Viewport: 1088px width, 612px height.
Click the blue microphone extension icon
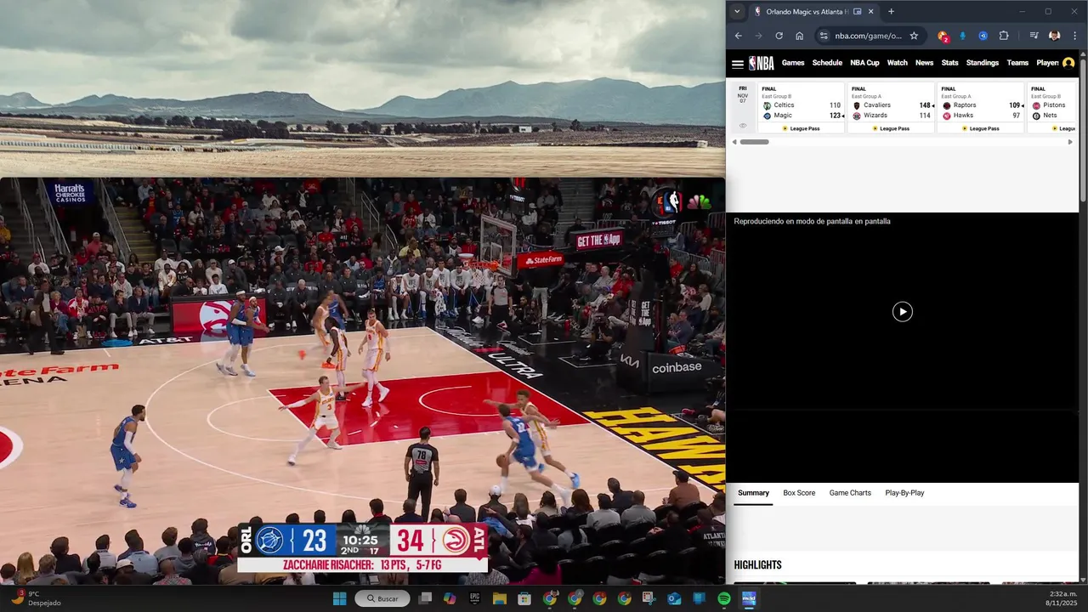(962, 36)
